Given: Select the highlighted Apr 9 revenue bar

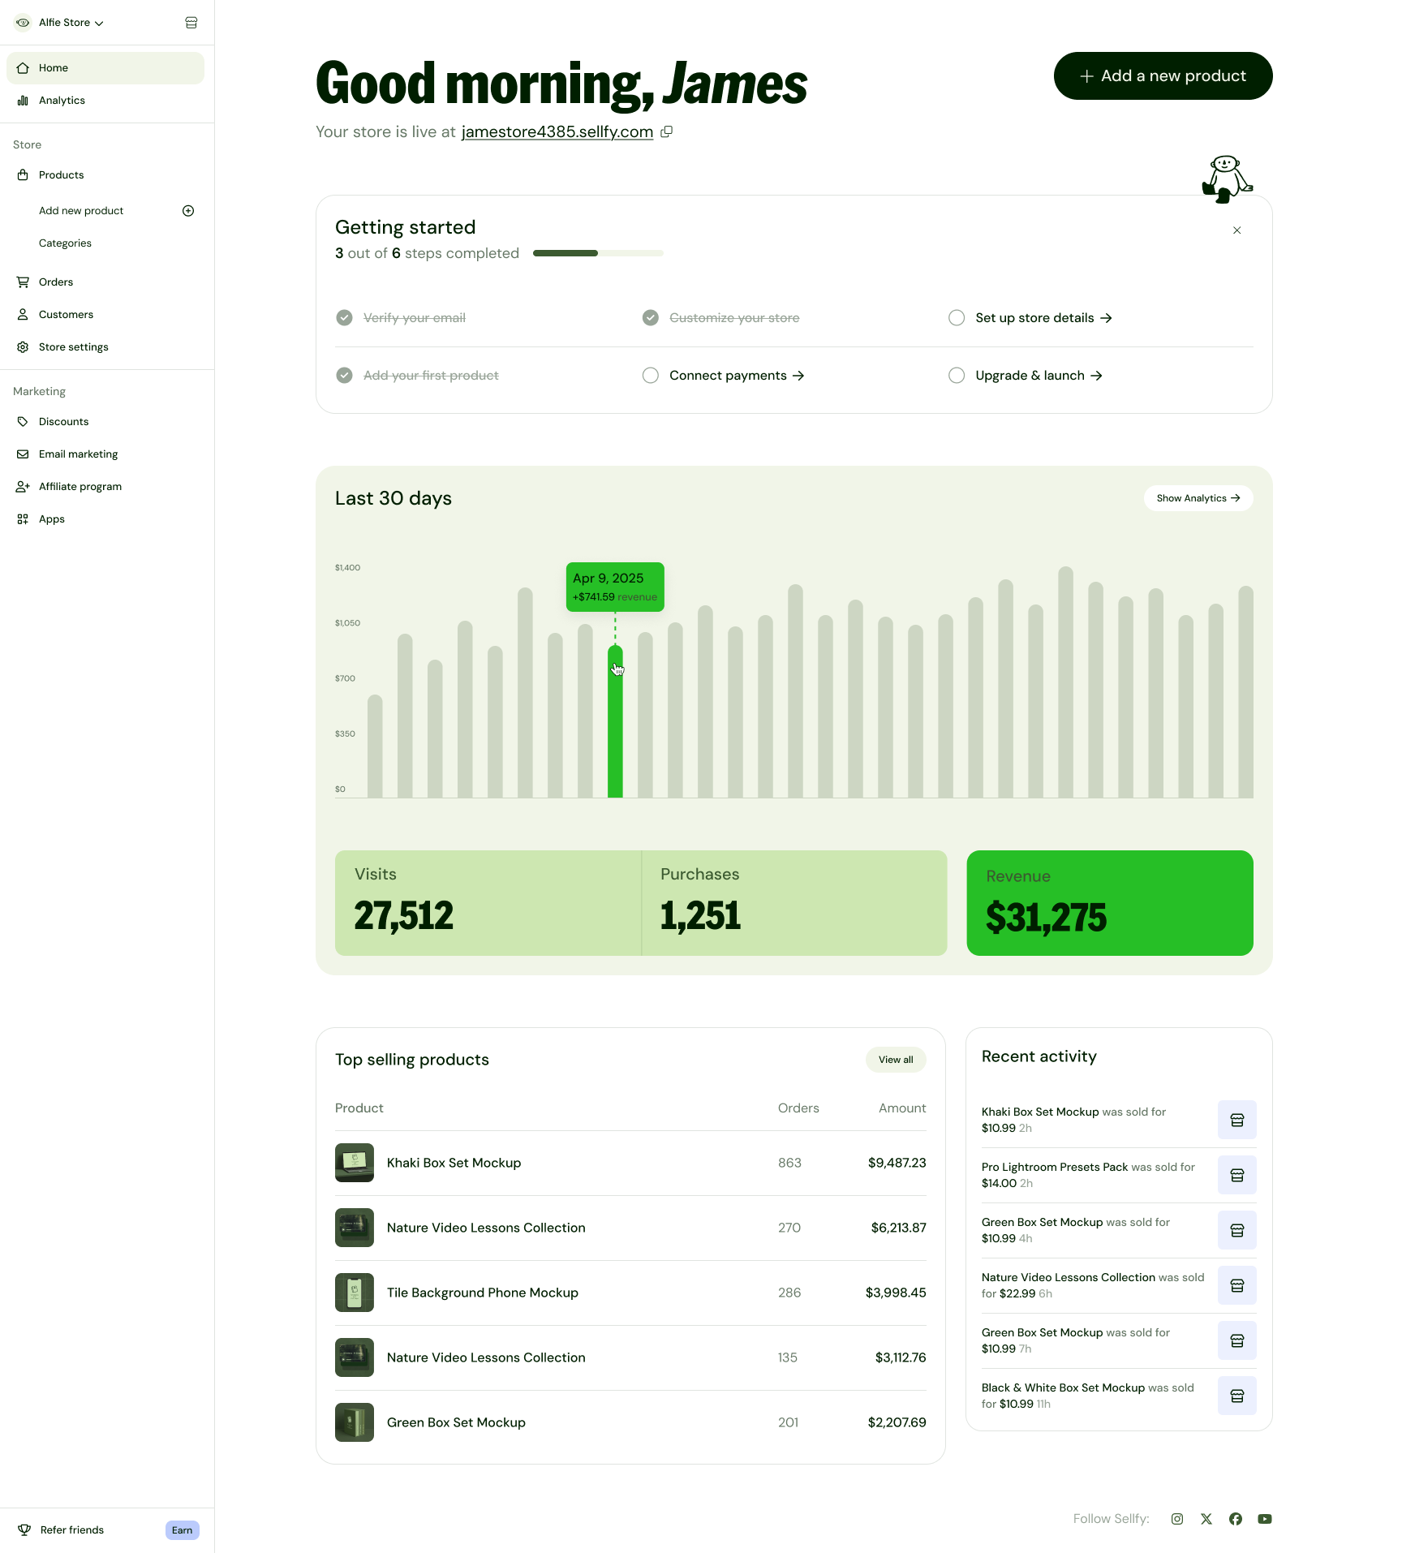Looking at the screenshot, I should pos(616,714).
